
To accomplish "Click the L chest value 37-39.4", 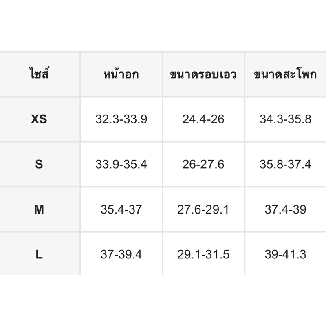I will (x=121, y=255).
